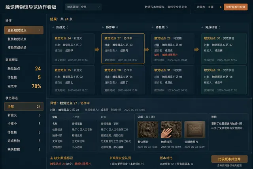
Task: Click the 详情: 触觉站点 27 heading
Action: [x=70, y=103]
